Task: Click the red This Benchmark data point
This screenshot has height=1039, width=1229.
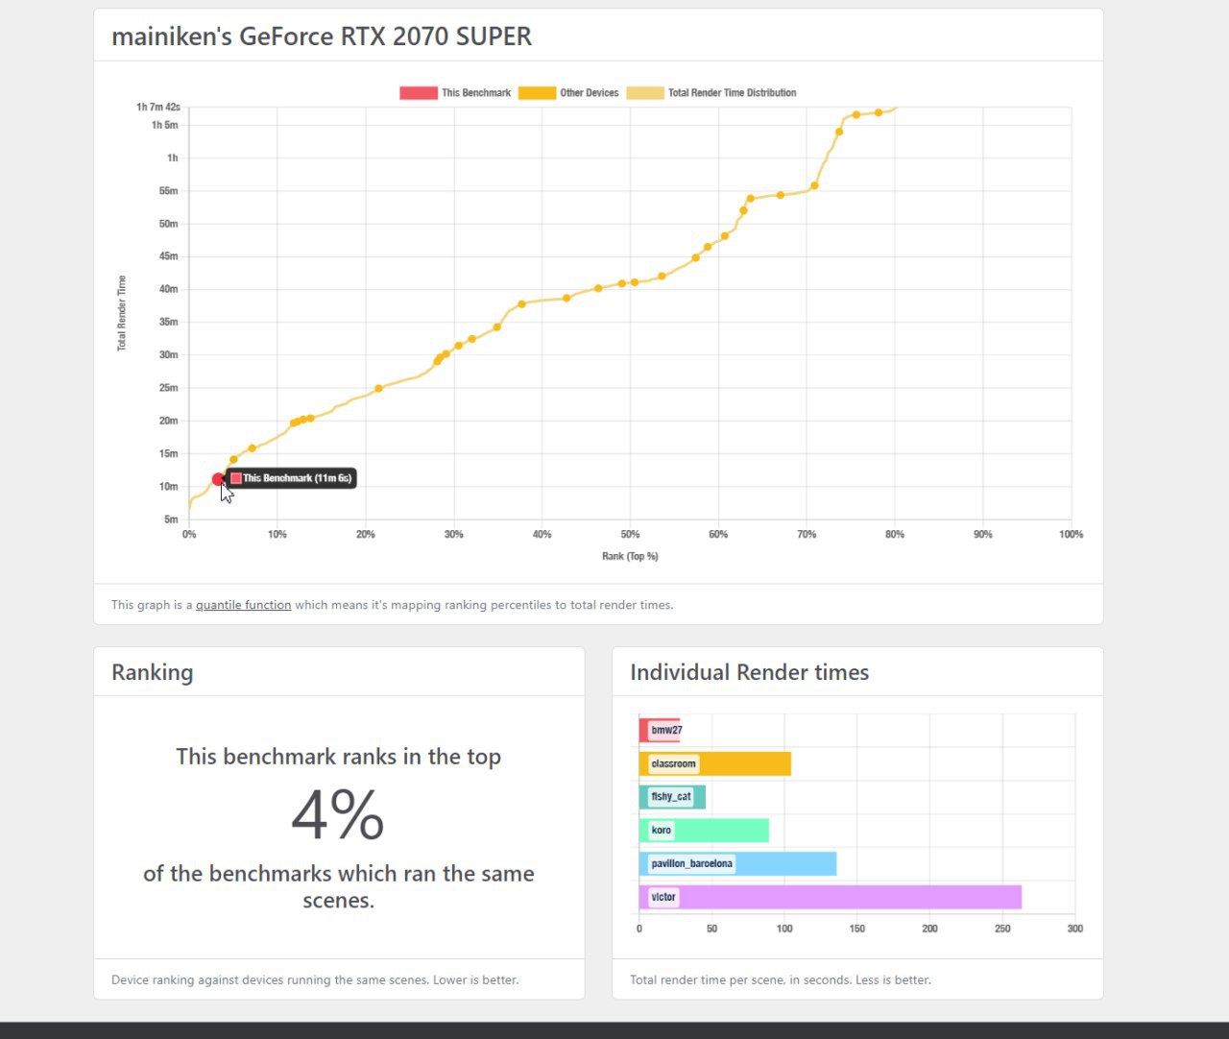Action: click(218, 479)
